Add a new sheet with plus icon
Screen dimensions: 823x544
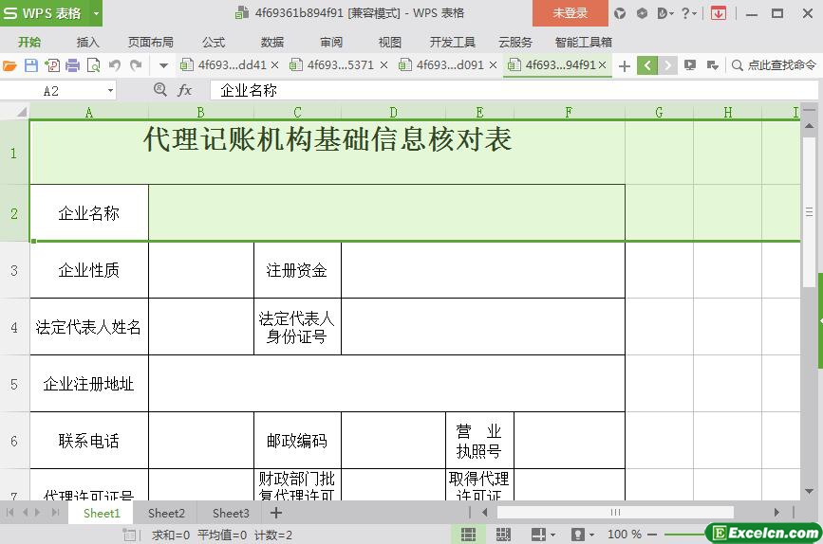[x=276, y=513]
